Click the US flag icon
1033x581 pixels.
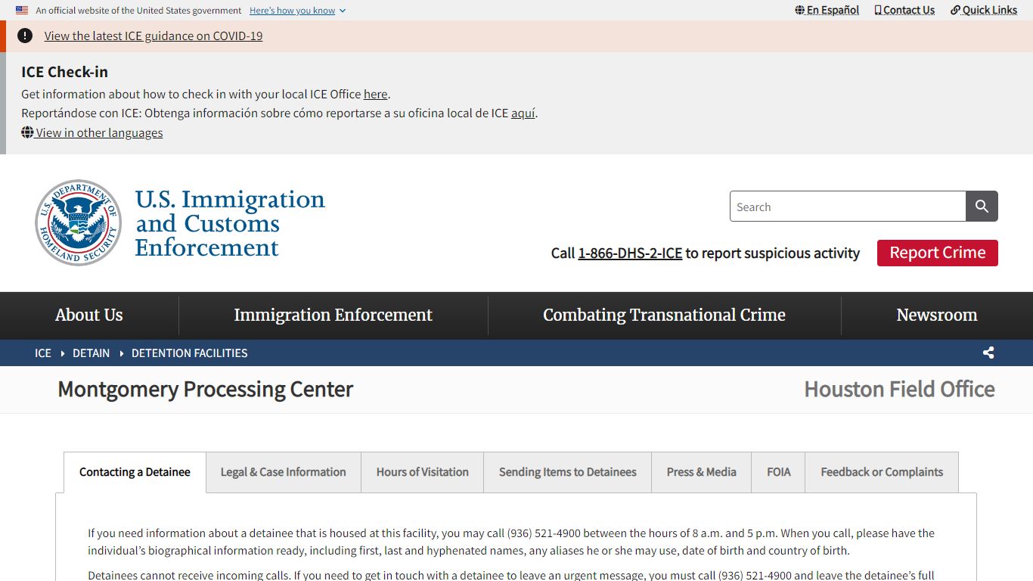22,11
